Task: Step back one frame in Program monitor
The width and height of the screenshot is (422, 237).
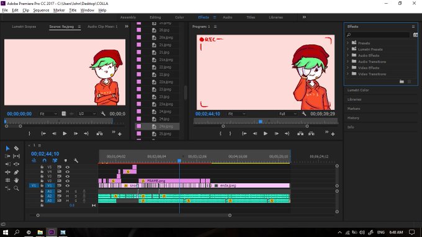Action: [x=254, y=133]
